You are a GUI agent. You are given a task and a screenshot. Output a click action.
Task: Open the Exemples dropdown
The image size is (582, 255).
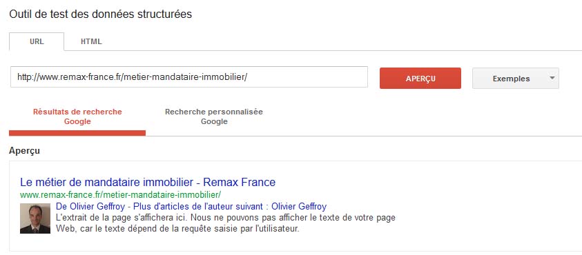516,78
